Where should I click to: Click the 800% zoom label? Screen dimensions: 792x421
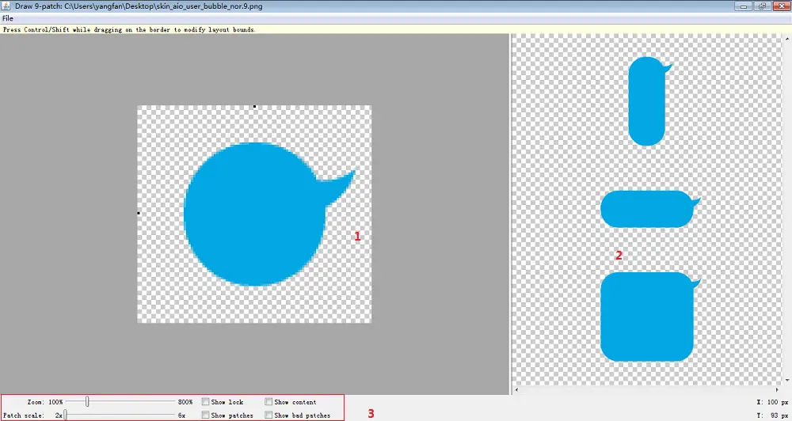pyautogui.click(x=185, y=402)
